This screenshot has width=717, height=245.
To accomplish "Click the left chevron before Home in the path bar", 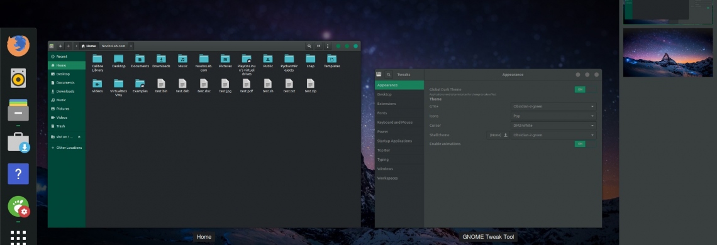I will pyautogui.click(x=76, y=46).
